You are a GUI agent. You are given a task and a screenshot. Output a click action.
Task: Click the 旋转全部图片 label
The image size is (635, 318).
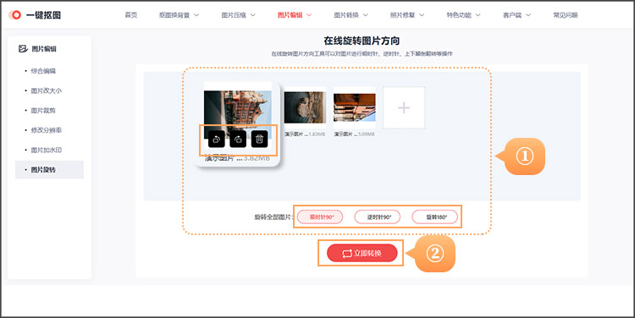[273, 217]
